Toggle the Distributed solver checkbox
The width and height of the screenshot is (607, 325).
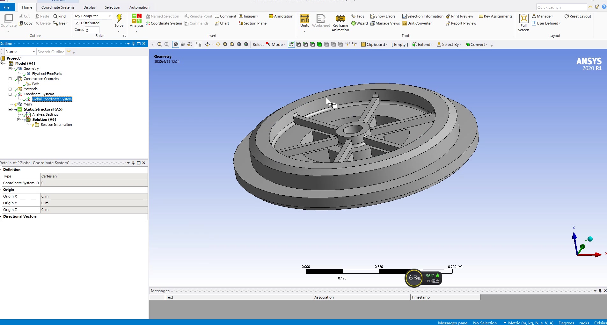point(77,23)
